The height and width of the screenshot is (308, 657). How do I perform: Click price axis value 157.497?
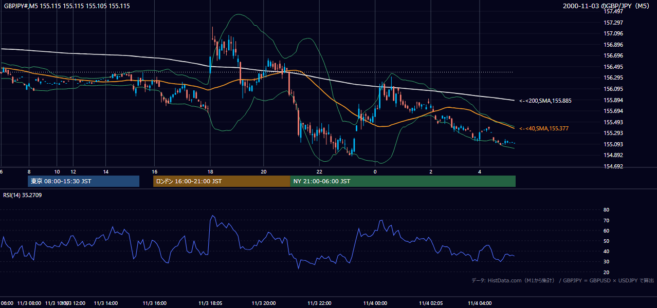point(614,12)
